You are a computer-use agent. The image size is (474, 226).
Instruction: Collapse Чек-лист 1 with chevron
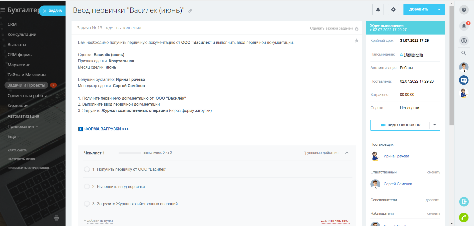(347, 153)
